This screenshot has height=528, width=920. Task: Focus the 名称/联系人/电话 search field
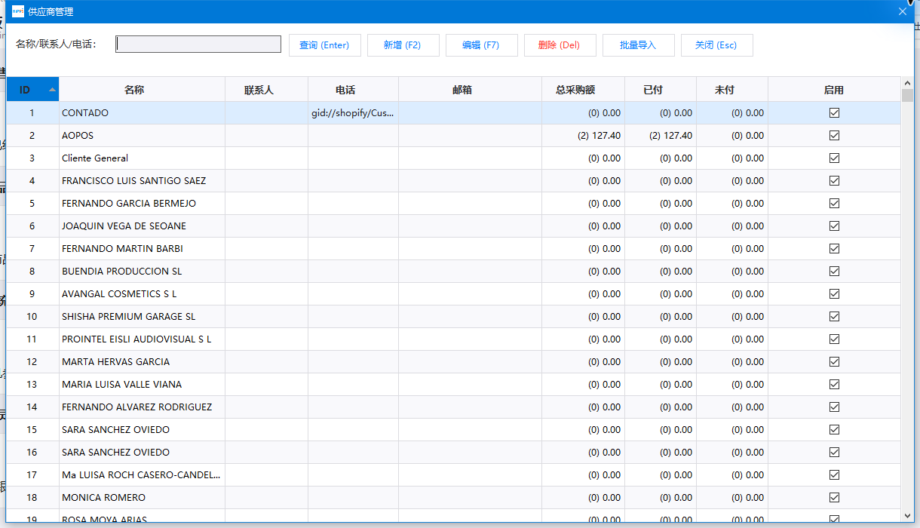pyautogui.click(x=198, y=45)
